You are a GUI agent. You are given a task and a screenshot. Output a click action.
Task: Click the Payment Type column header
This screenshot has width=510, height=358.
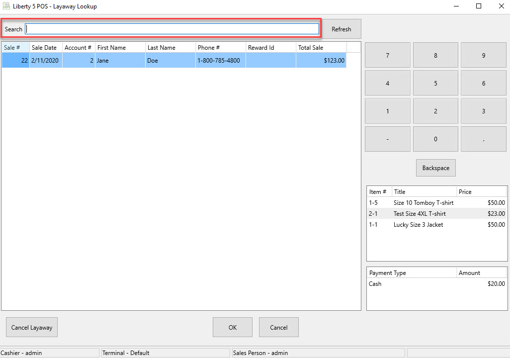(x=412, y=273)
